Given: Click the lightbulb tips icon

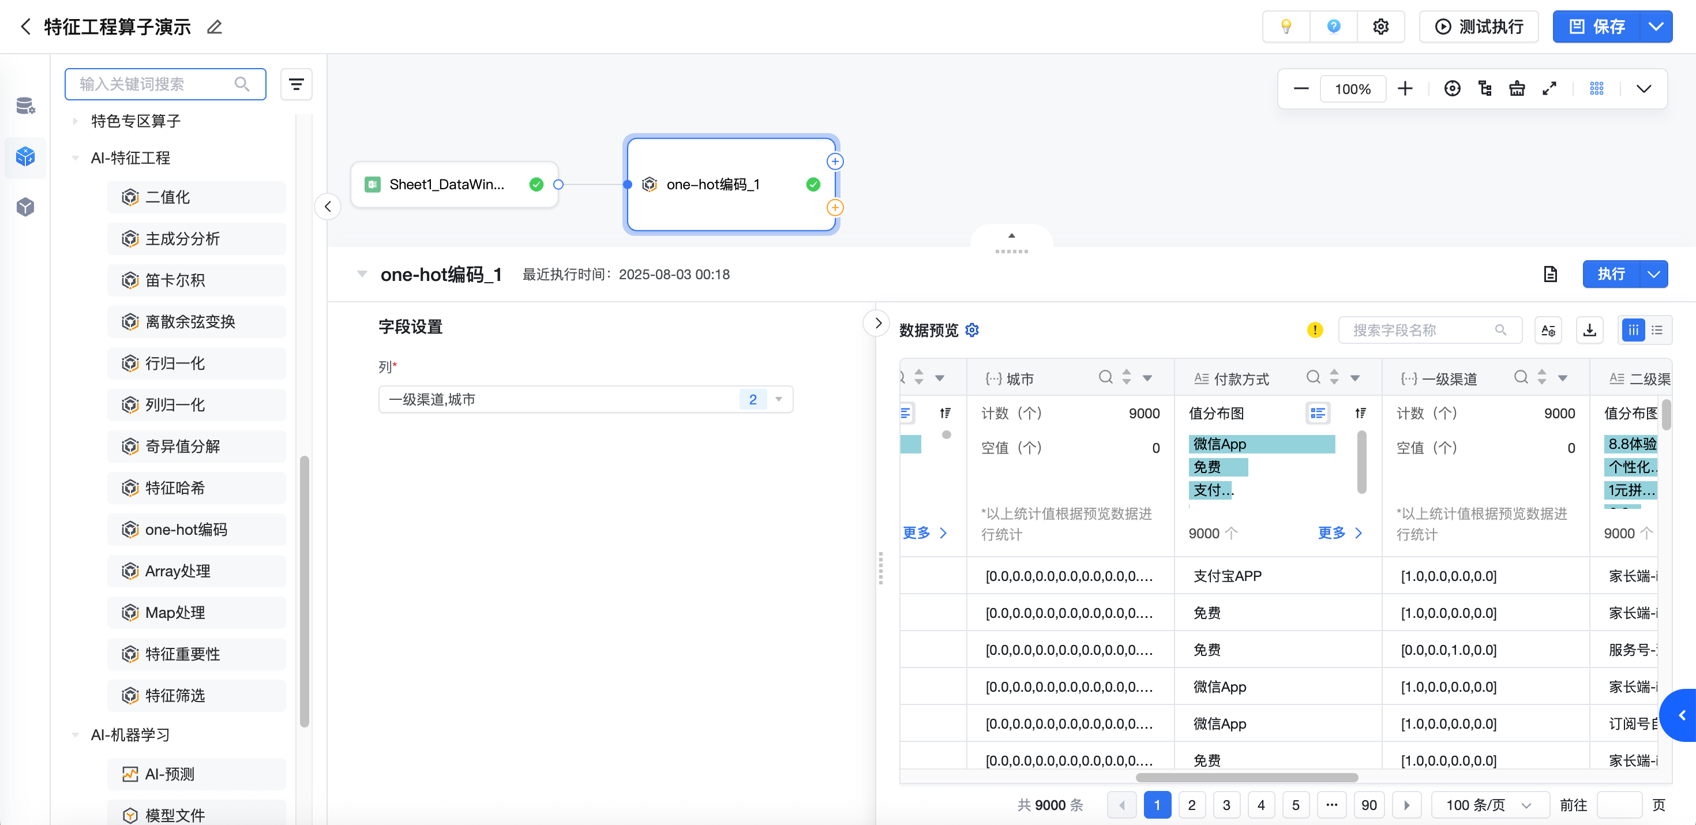Looking at the screenshot, I should (x=1285, y=27).
